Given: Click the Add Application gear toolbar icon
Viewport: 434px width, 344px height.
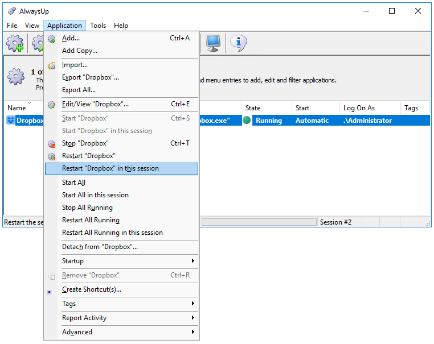Looking at the screenshot, I should (15, 43).
